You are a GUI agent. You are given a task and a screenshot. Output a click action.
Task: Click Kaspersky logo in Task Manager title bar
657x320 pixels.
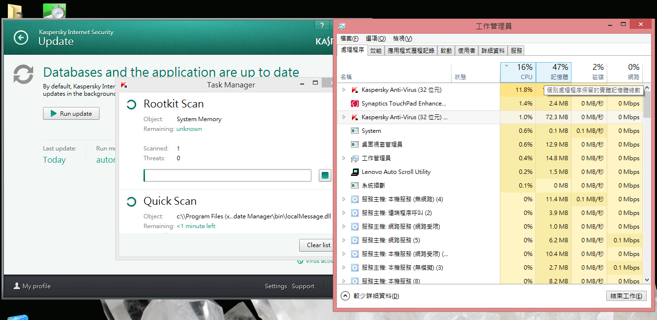124,85
